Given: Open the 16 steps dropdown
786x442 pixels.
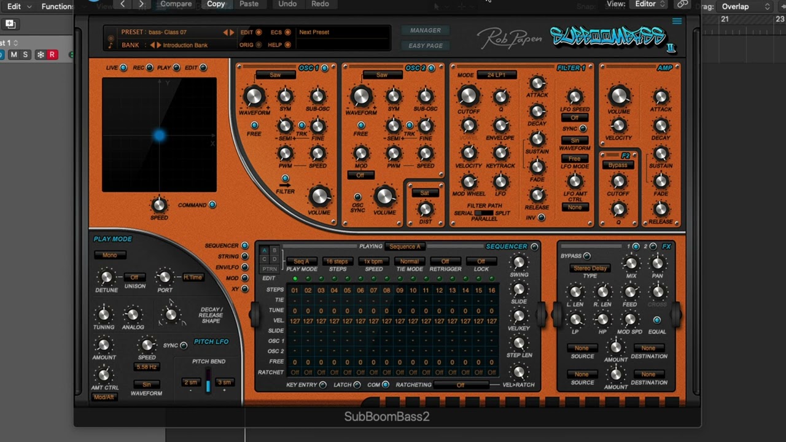Looking at the screenshot, I should (x=337, y=262).
